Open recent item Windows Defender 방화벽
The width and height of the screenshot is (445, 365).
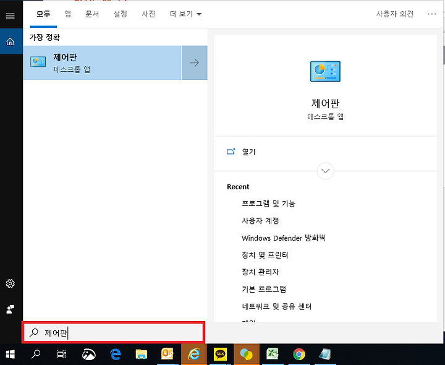(x=283, y=238)
